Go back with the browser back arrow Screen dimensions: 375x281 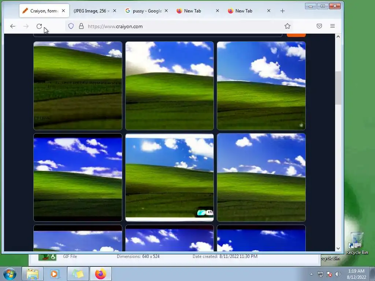[x=13, y=26]
